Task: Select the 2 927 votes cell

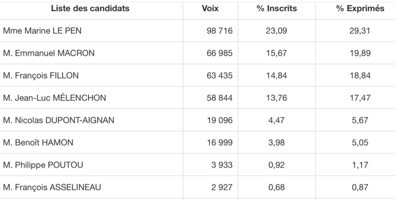Action: 223,187
